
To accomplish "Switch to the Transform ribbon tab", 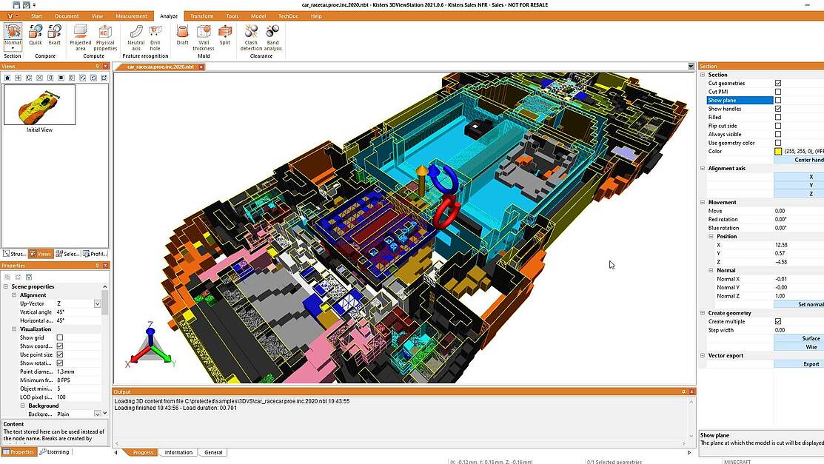I will (202, 16).
